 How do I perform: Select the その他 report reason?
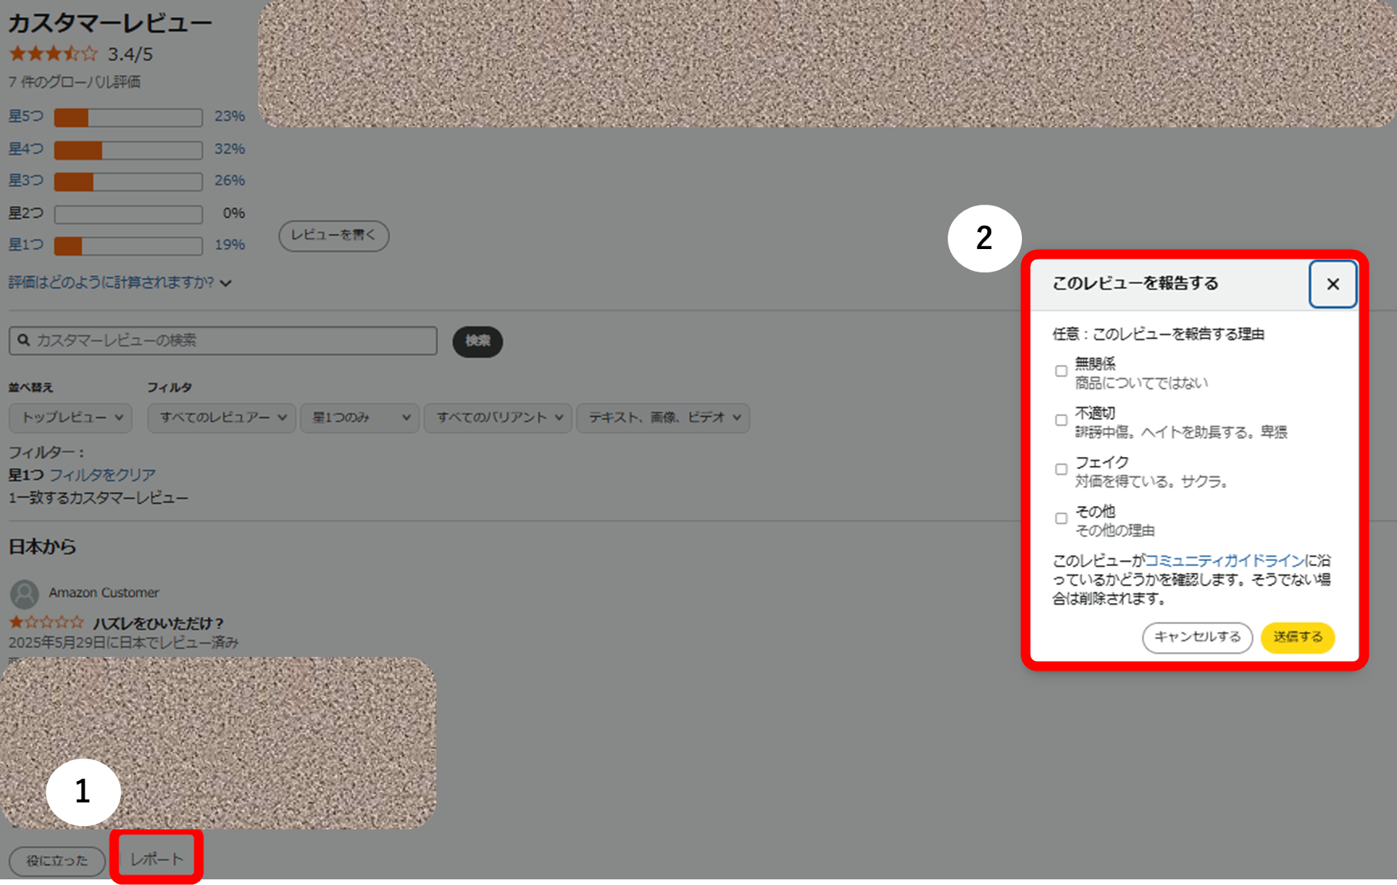[1061, 518]
